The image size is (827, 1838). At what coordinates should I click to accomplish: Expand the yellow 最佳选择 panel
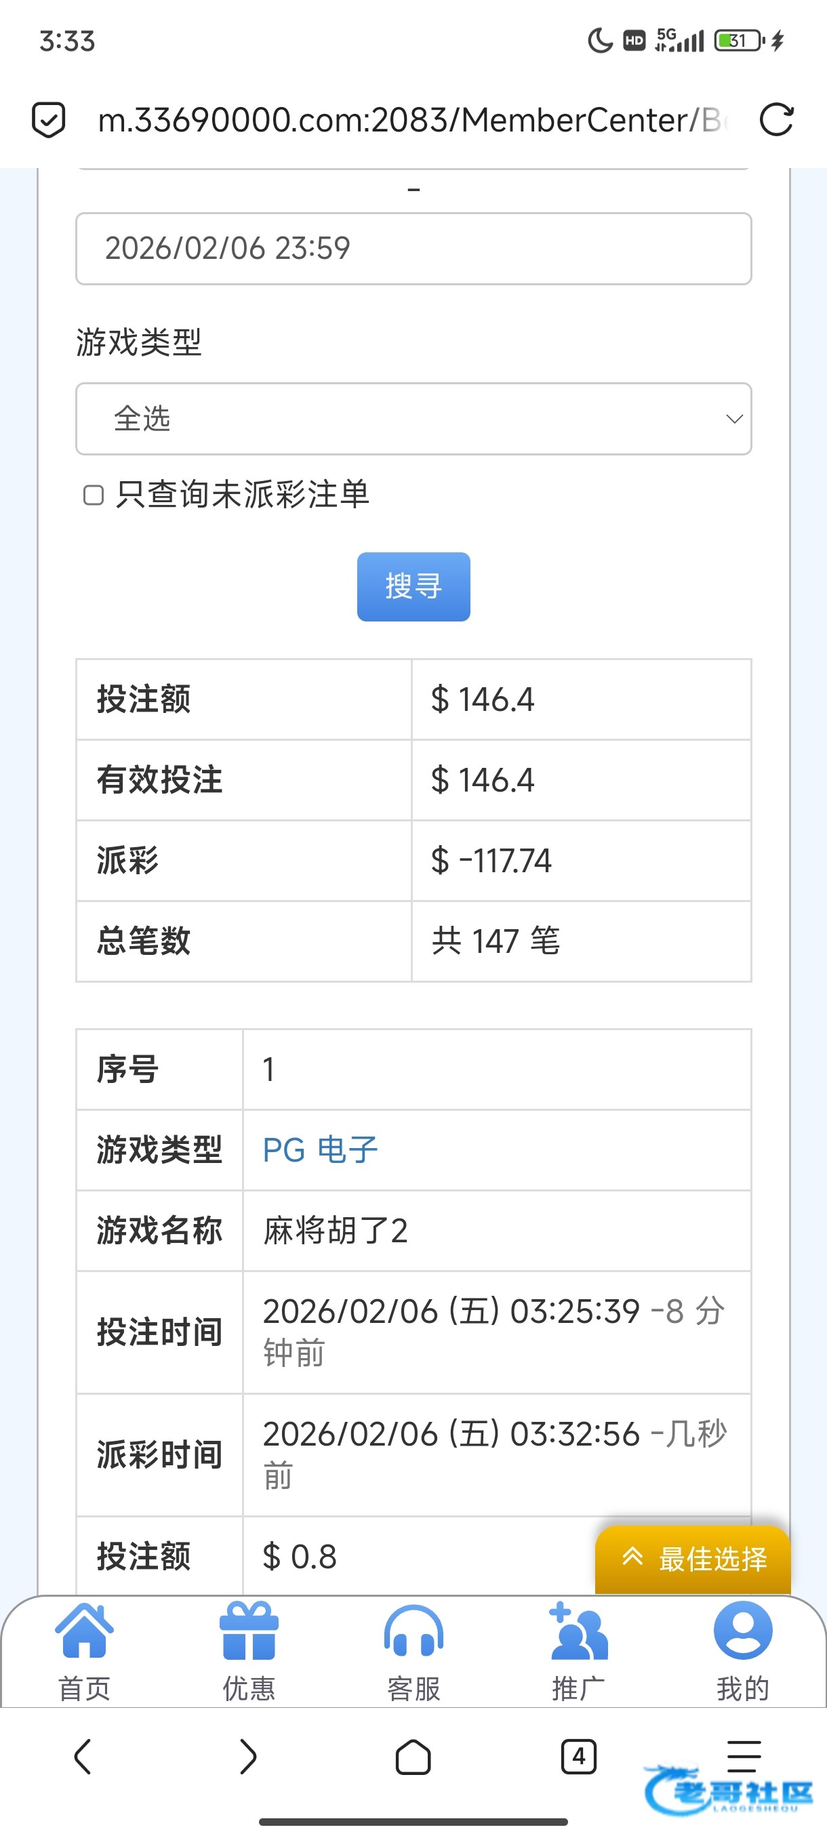693,1559
